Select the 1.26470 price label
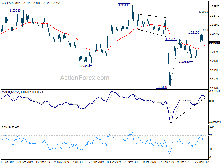Image resolution: width=221 pixels, height=165 pixels. (x=171, y=39)
